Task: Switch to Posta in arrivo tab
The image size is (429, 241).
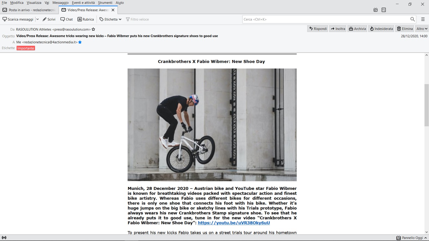Action: [x=29, y=10]
